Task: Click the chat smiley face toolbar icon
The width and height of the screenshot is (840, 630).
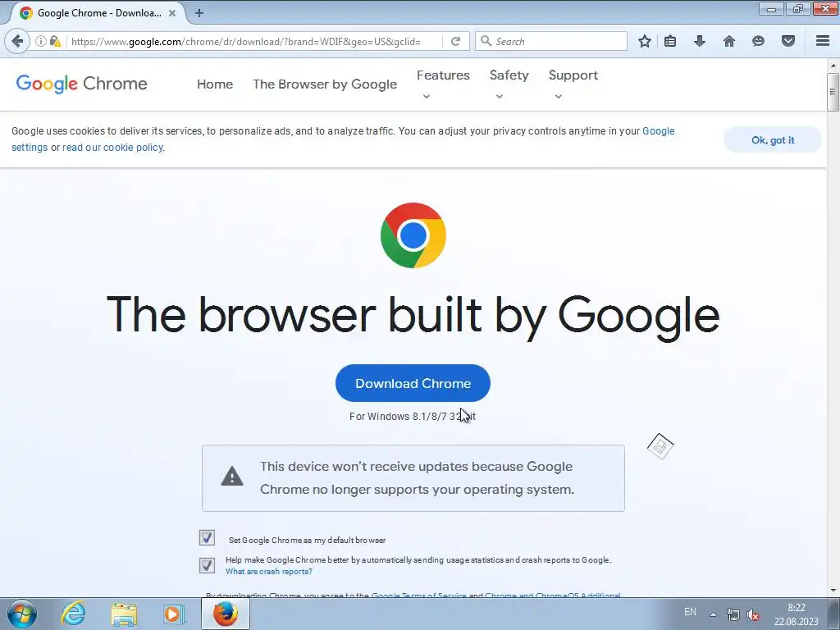Action: coord(758,41)
